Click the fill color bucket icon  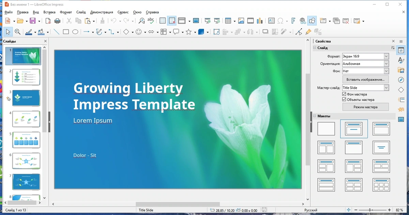click(41, 32)
